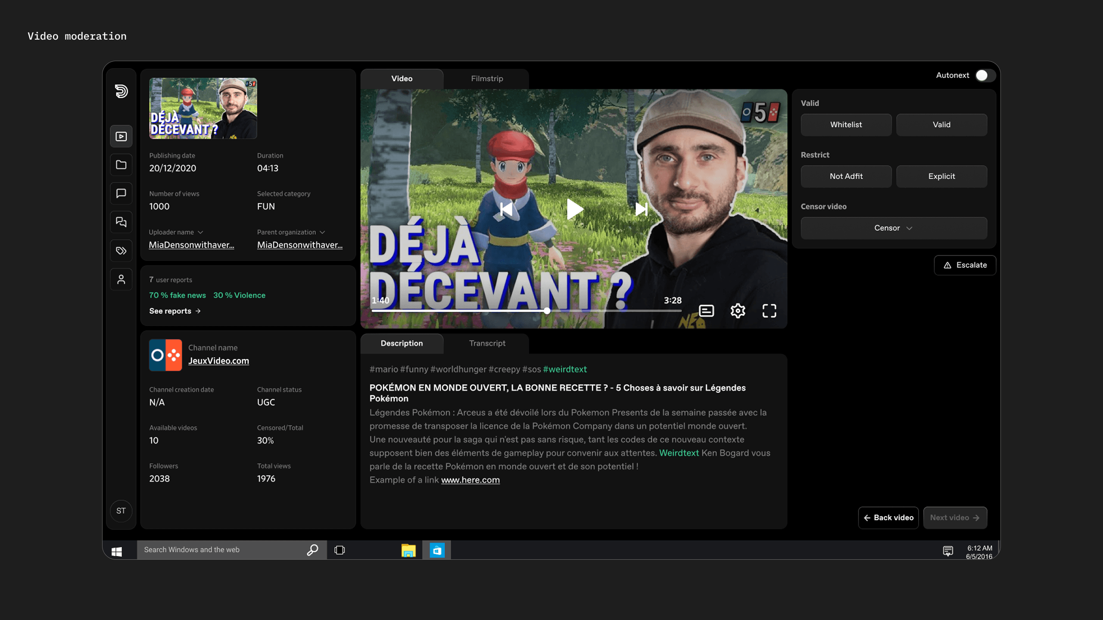Click the video thumbnail preview image
Image resolution: width=1103 pixels, height=620 pixels.
[x=203, y=108]
